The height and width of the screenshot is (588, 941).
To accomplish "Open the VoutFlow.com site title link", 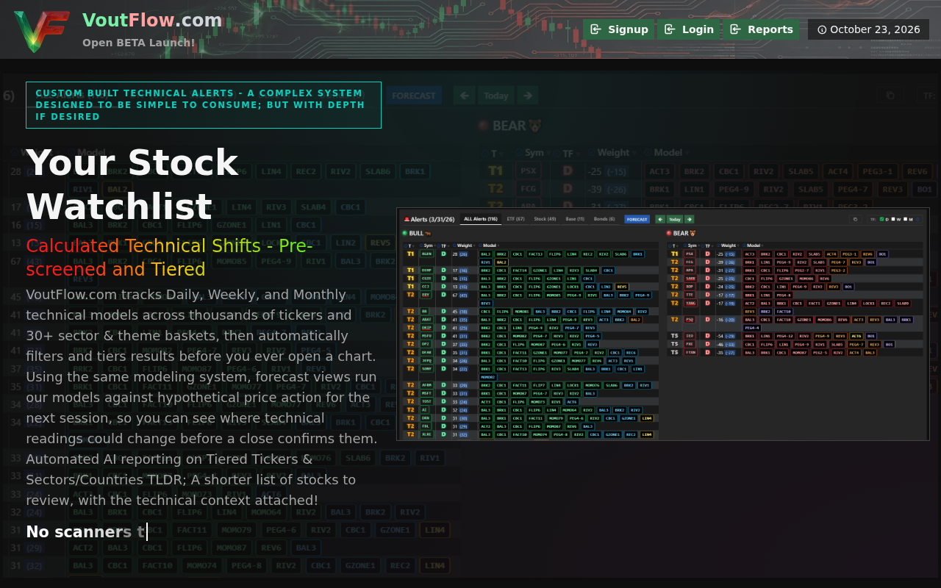I will click(152, 21).
